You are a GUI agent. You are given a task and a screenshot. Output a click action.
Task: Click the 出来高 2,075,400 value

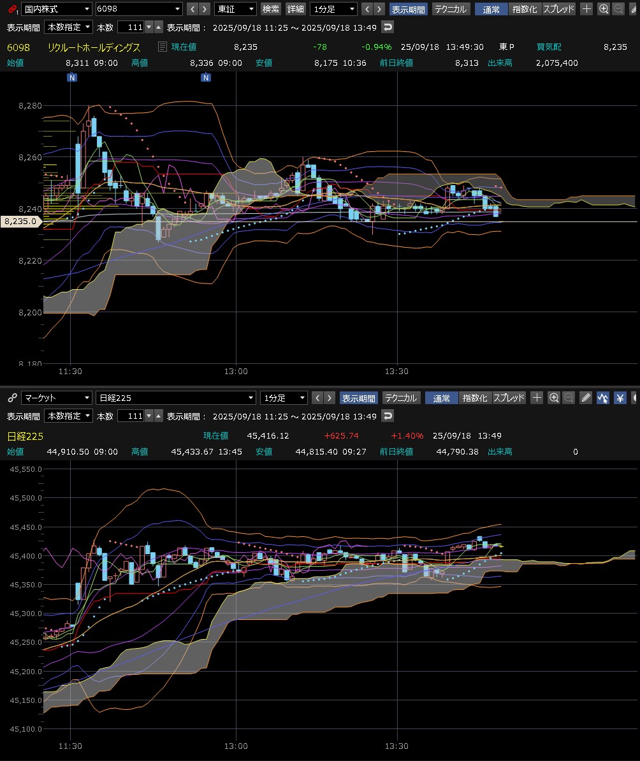coord(556,63)
